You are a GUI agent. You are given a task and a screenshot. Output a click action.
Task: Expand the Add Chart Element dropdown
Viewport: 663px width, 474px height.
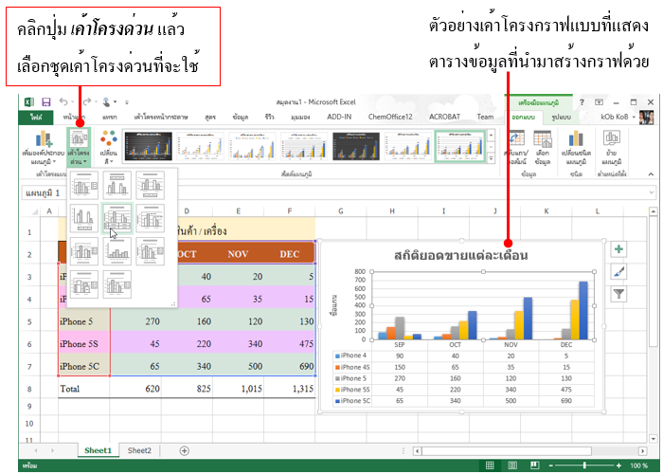(41, 144)
